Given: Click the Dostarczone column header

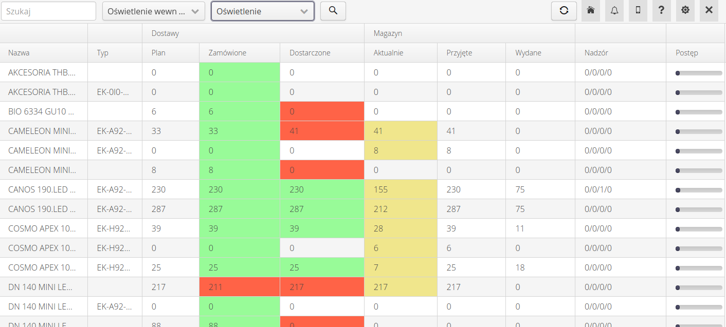Looking at the screenshot, I should pos(310,53).
